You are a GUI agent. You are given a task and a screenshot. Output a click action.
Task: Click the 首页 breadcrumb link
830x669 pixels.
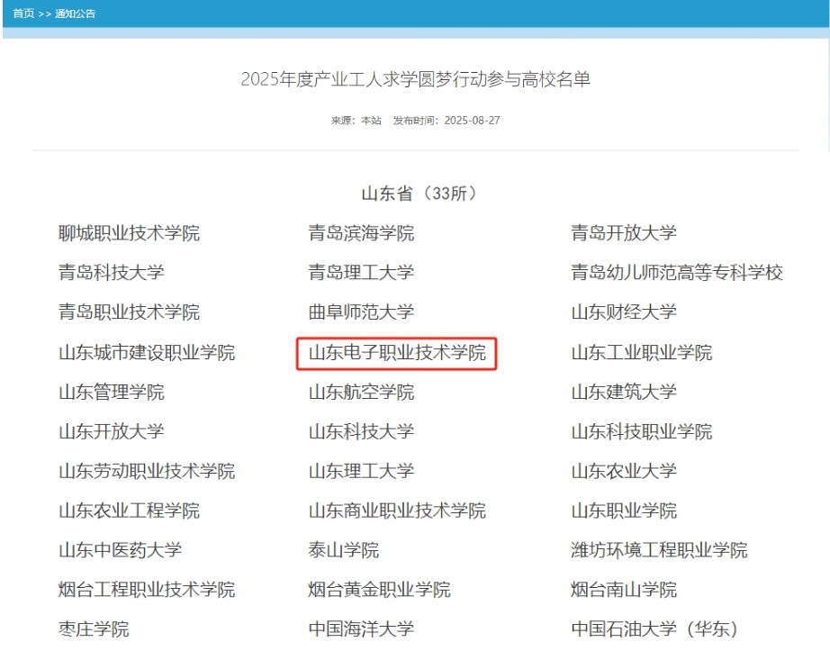point(23,14)
